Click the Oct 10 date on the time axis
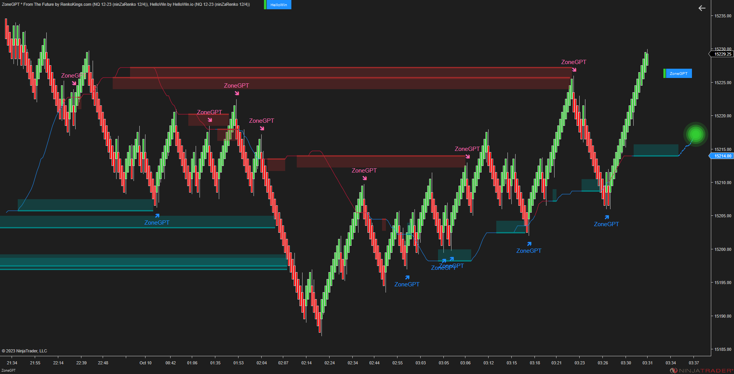Image resolution: width=734 pixels, height=374 pixels. click(x=145, y=363)
